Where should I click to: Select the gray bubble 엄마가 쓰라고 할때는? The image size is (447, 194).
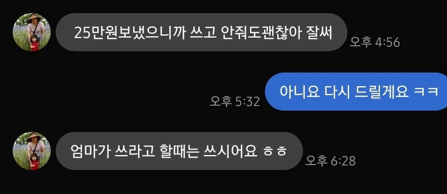coord(179,151)
